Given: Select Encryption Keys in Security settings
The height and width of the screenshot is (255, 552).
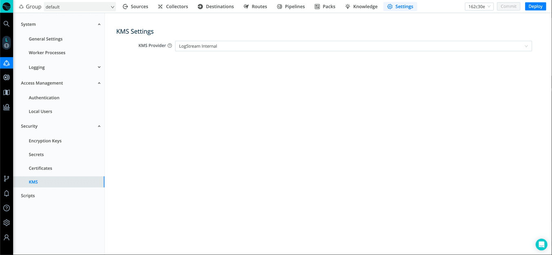Looking at the screenshot, I should (x=45, y=141).
